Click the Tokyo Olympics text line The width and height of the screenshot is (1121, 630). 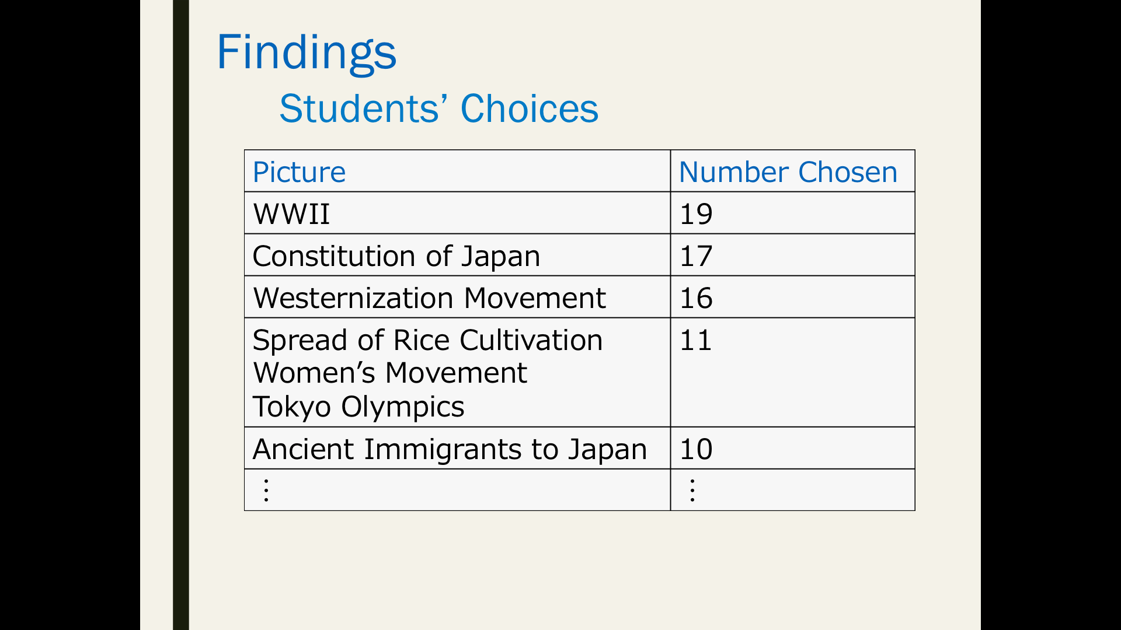(x=358, y=407)
